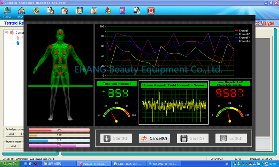The width and height of the screenshot is (279, 167).
Task: Click the clipboard report icon
Action: (x=50, y=11)
